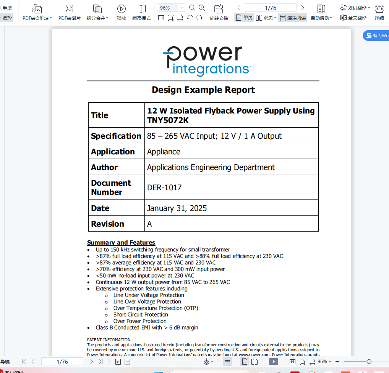Go to previous page in status bar

click(x=33, y=362)
